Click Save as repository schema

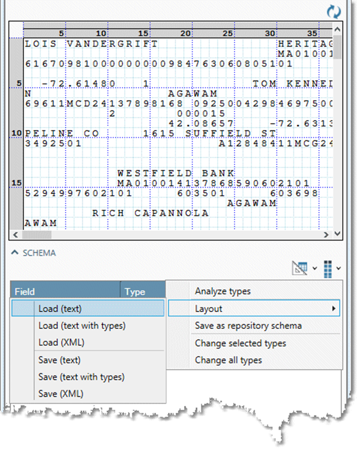pos(248,325)
